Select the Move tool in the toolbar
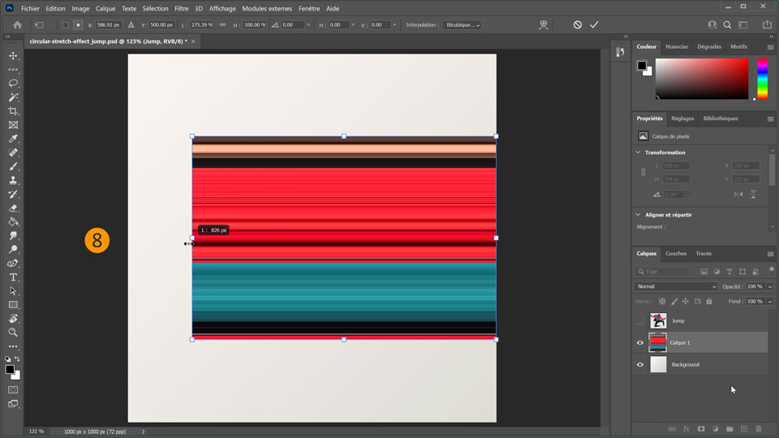The height and width of the screenshot is (438, 779). coord(13,56)
